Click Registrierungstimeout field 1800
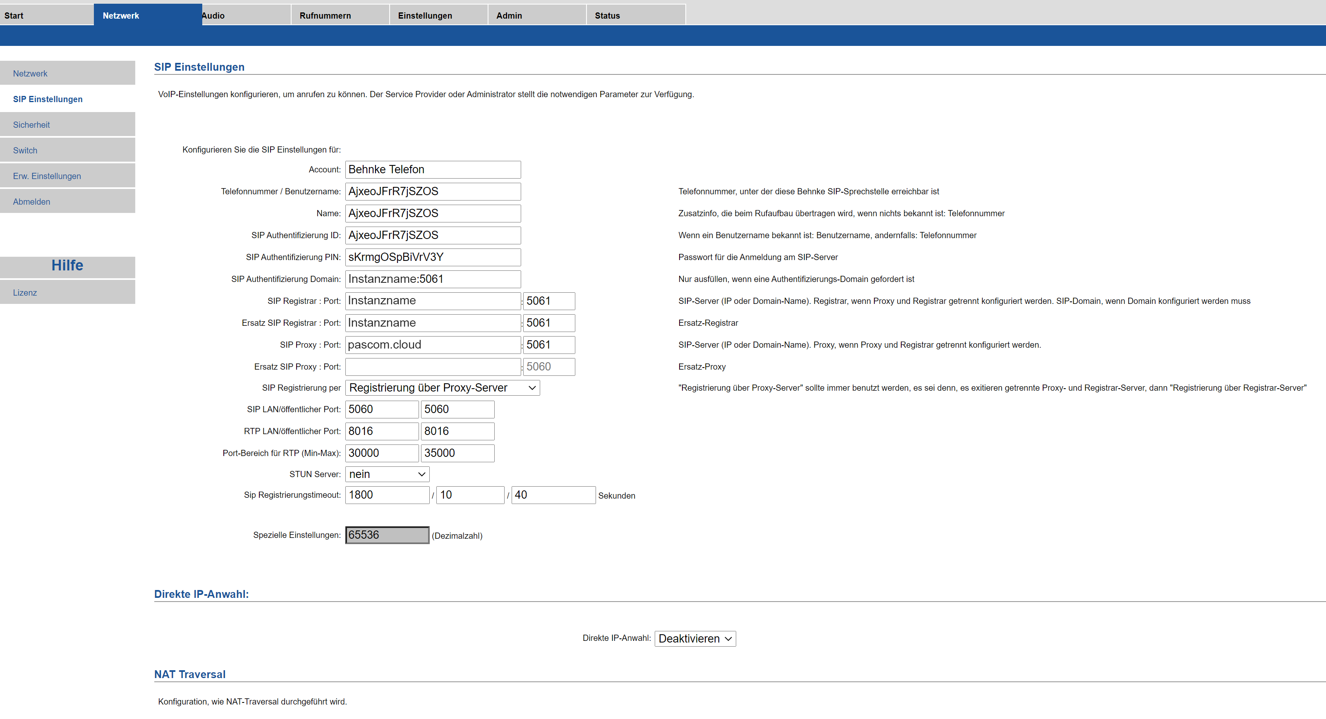The height and width of the screenshot is (719, 1326). tap(387, 494)
